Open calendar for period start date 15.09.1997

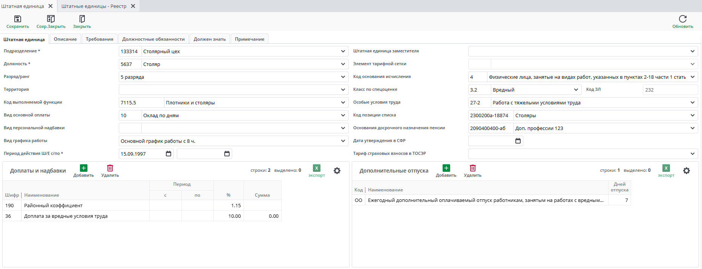tap(169, 154)
